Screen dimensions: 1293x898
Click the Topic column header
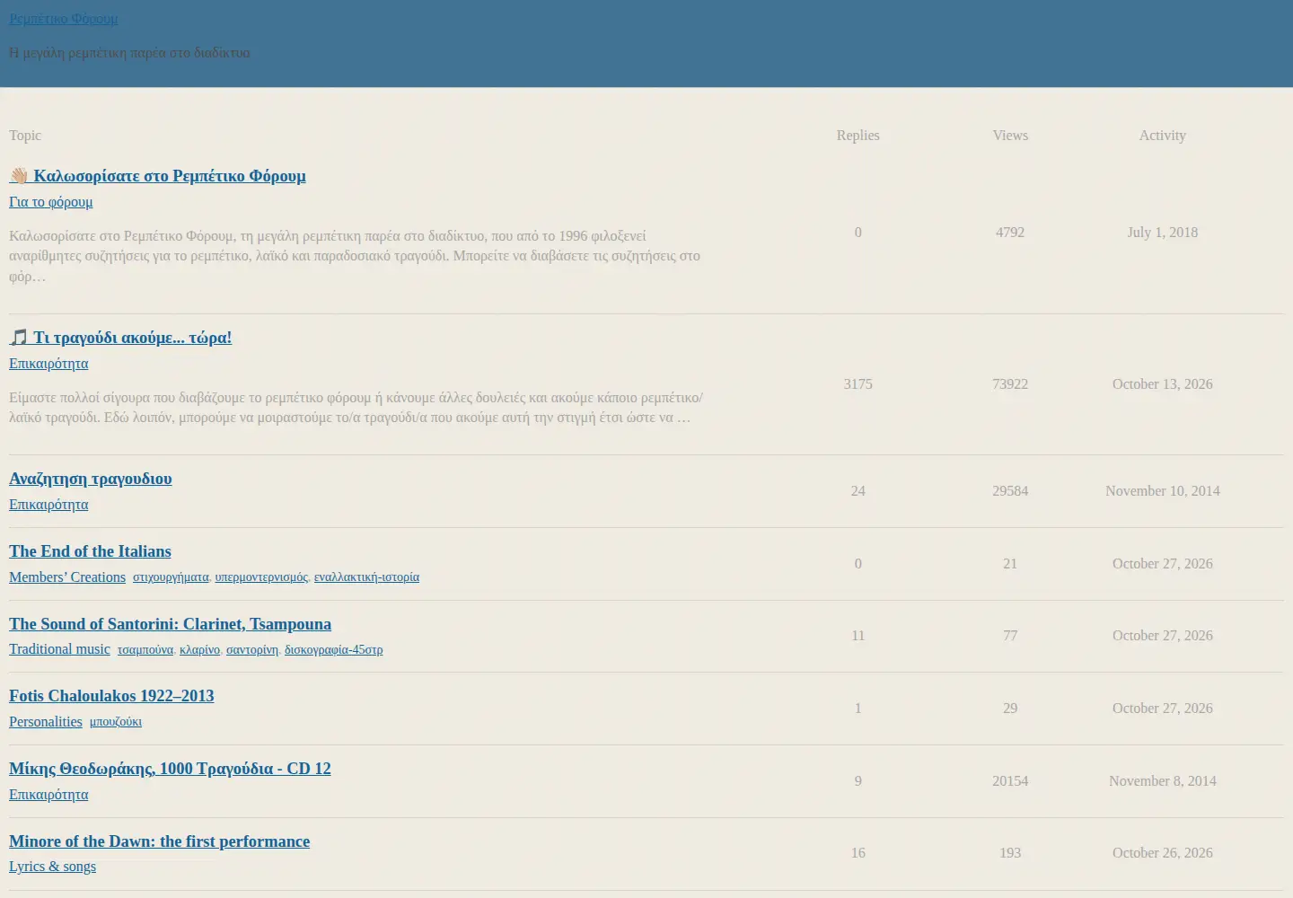point(25,136)
